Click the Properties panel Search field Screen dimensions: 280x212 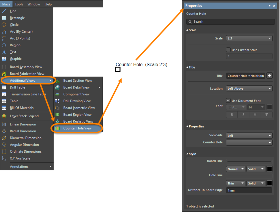pyautogui.click(x=231, y=22)
